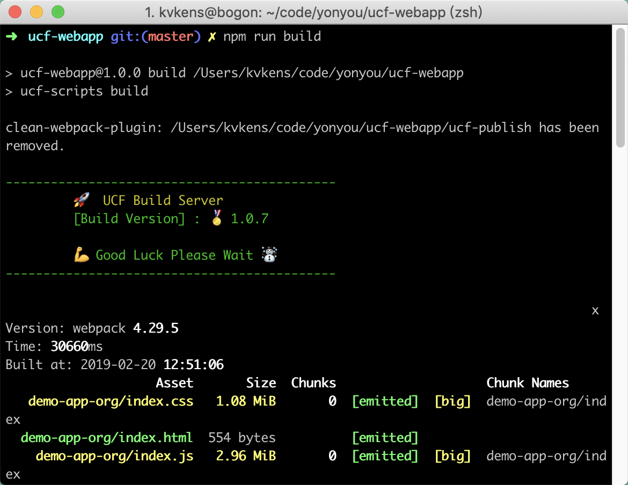Click size value '554 bytes'
The height and width of the screenshot is (485, 628).
(242, 438)
